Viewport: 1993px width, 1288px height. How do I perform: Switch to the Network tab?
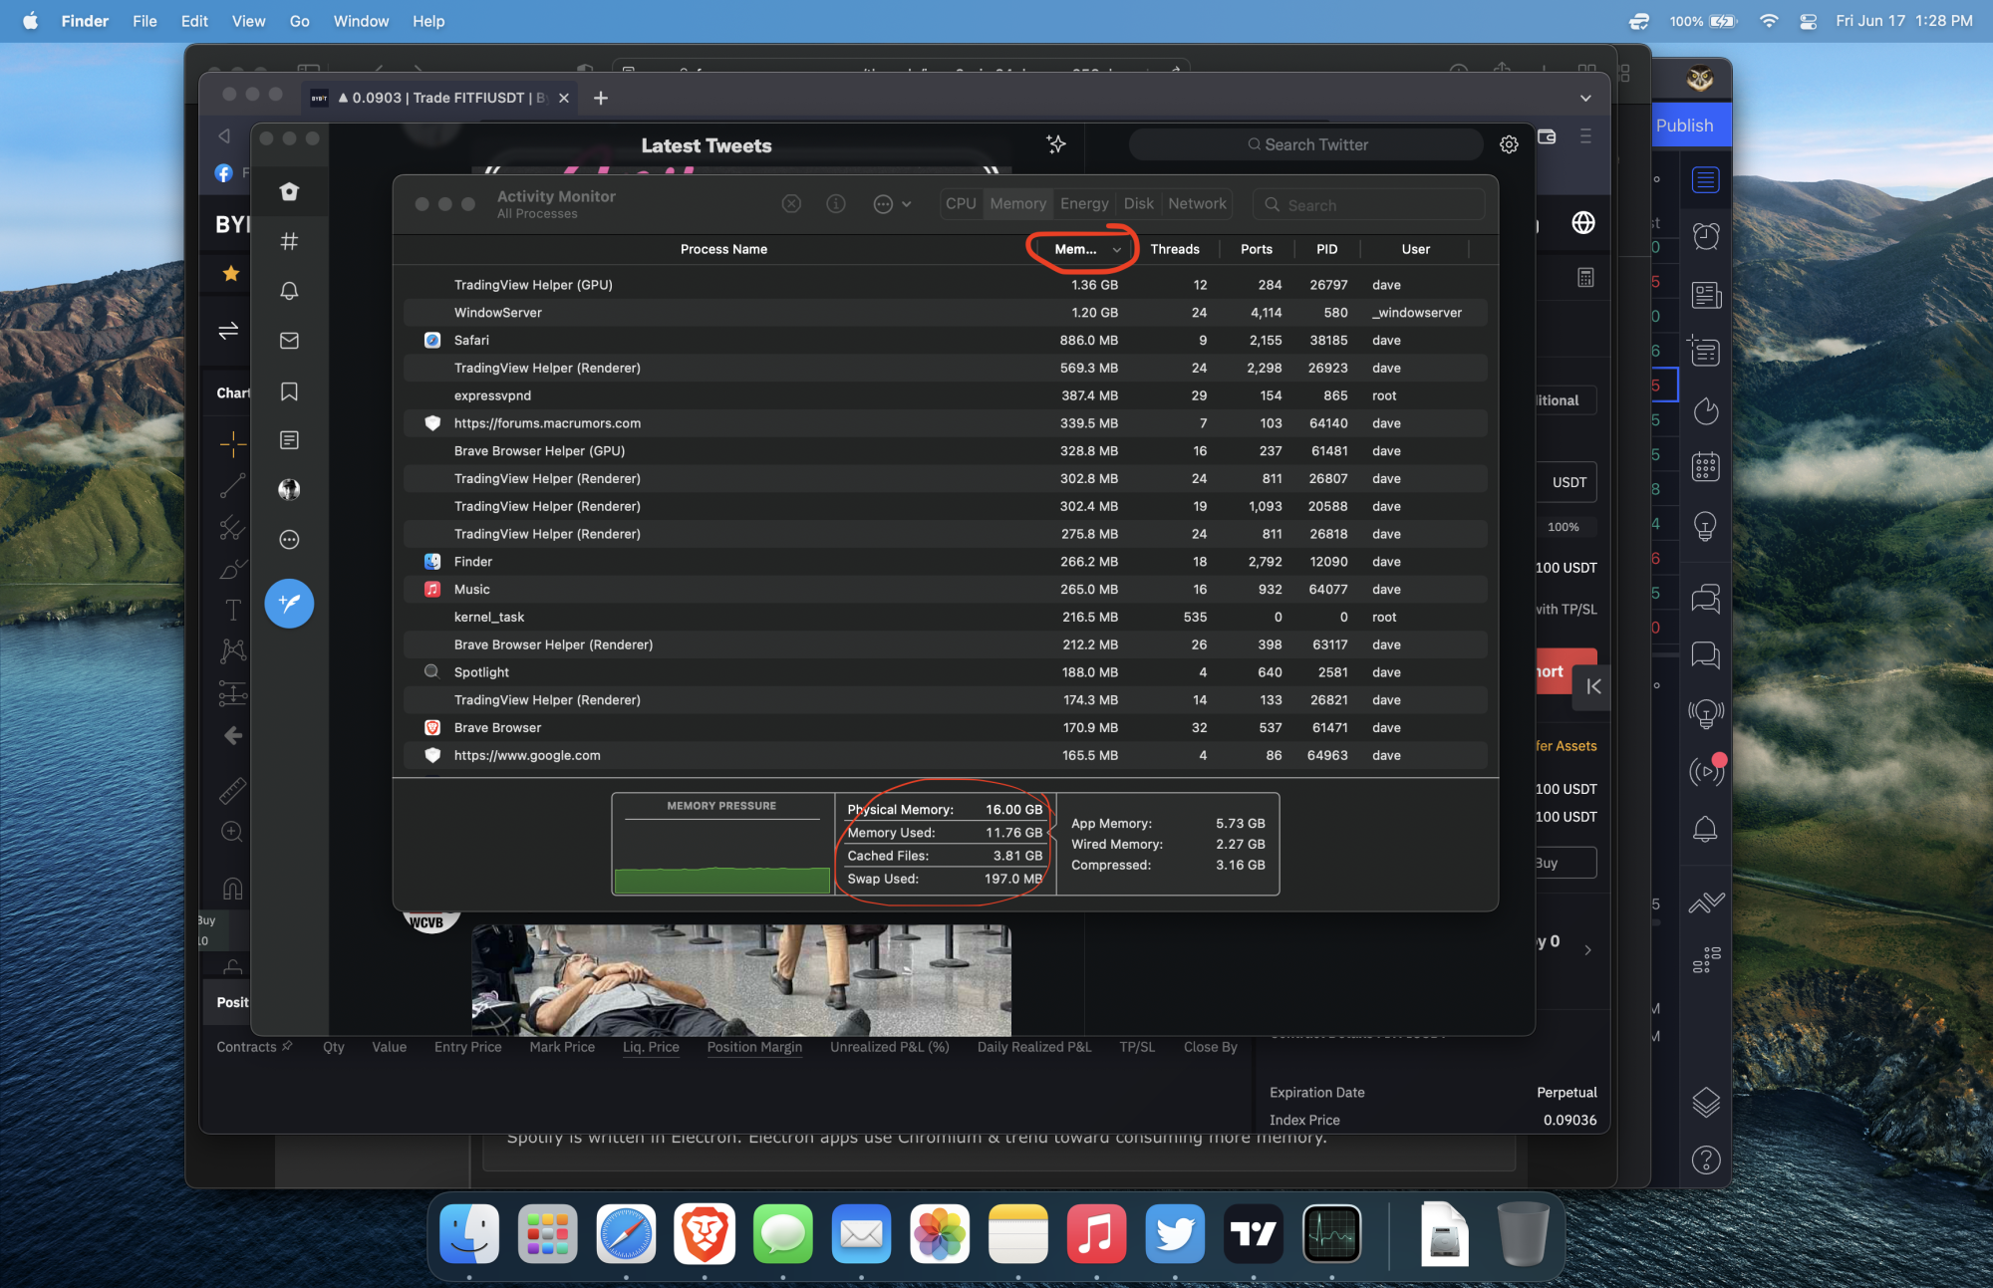[x=1197, y=203]
